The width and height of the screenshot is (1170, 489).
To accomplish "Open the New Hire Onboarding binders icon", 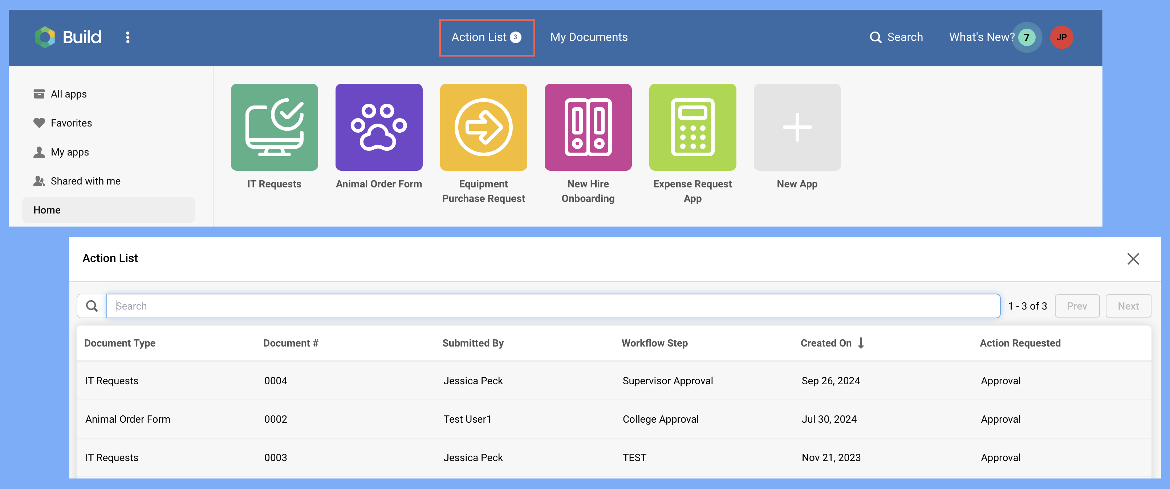I will point(588,127).
